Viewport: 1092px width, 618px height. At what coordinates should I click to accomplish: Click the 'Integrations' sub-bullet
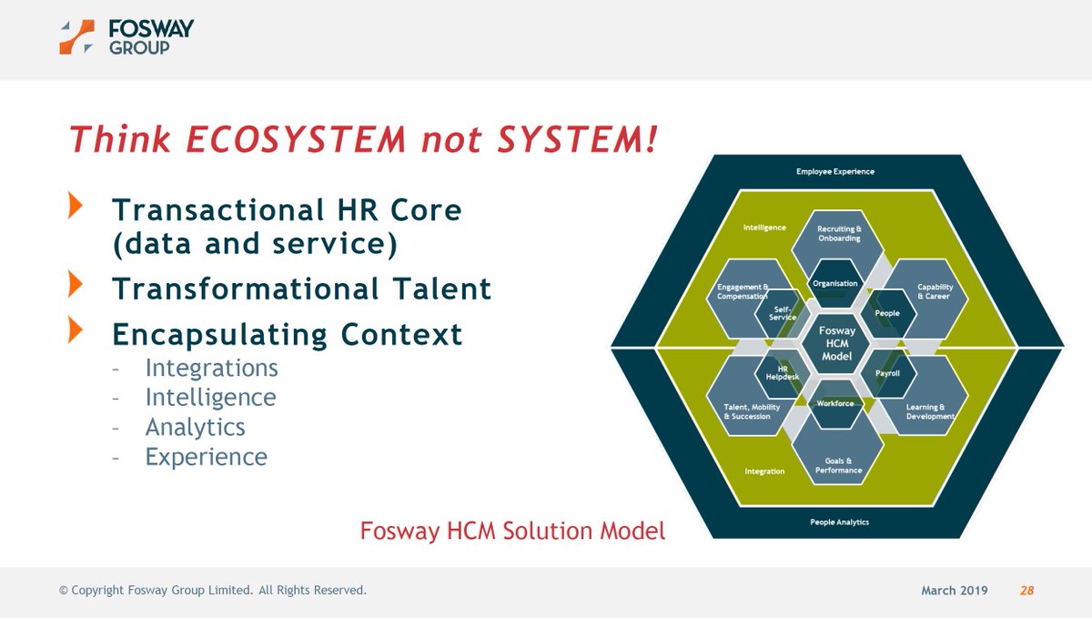tap(211, 369)
